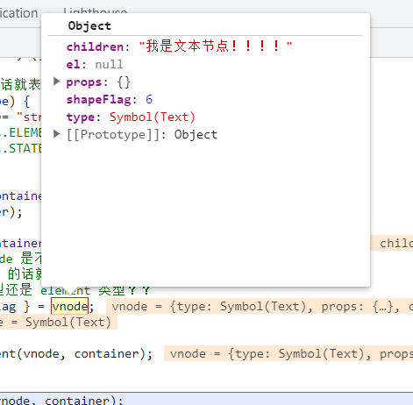Click the inline vnode value hint after 'vnode;'
The height and width of the screenshot is (405, 413).
(260, 306)
